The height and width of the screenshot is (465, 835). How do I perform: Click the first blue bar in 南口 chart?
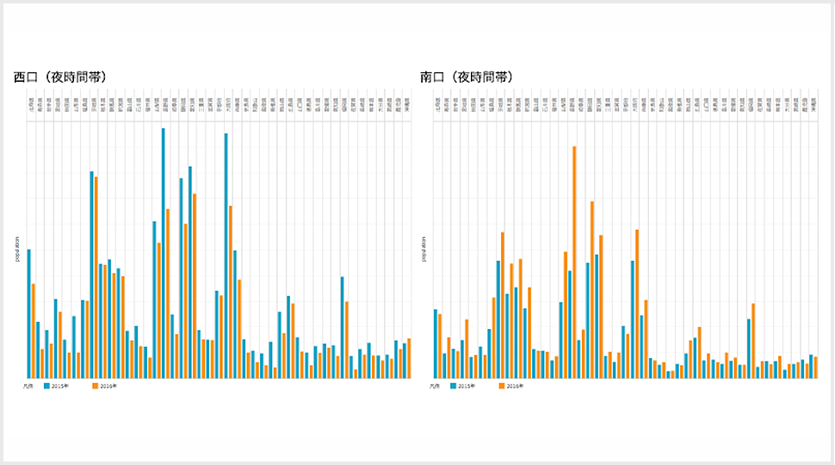(x=436, y=343)
